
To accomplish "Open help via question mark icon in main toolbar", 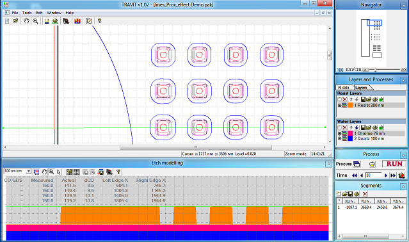I will (99, 21).
